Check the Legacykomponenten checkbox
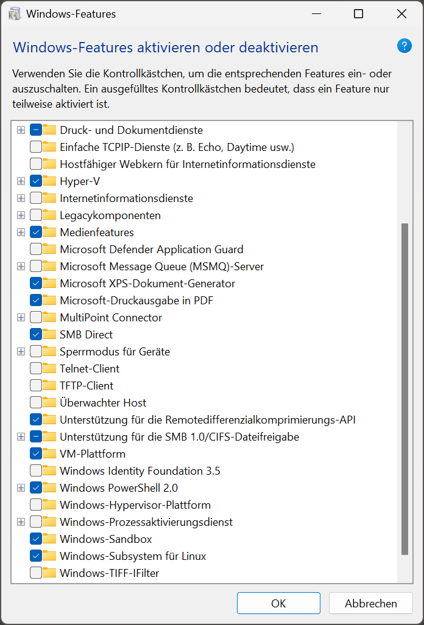The image size is (424, 625). tap(36, 215)
